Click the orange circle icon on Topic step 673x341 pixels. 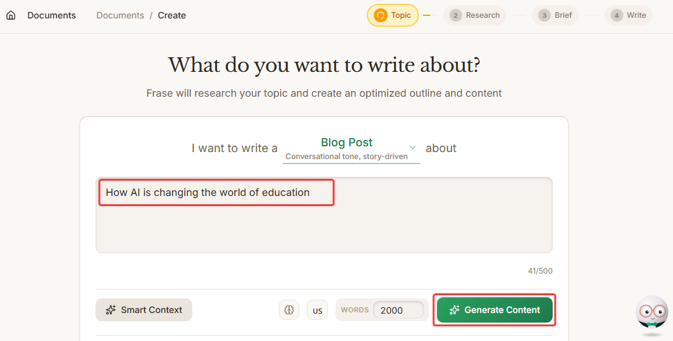(x=381, y=15)
